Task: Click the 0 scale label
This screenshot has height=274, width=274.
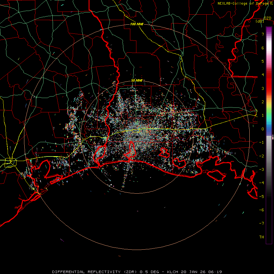Action: [263, 129]
